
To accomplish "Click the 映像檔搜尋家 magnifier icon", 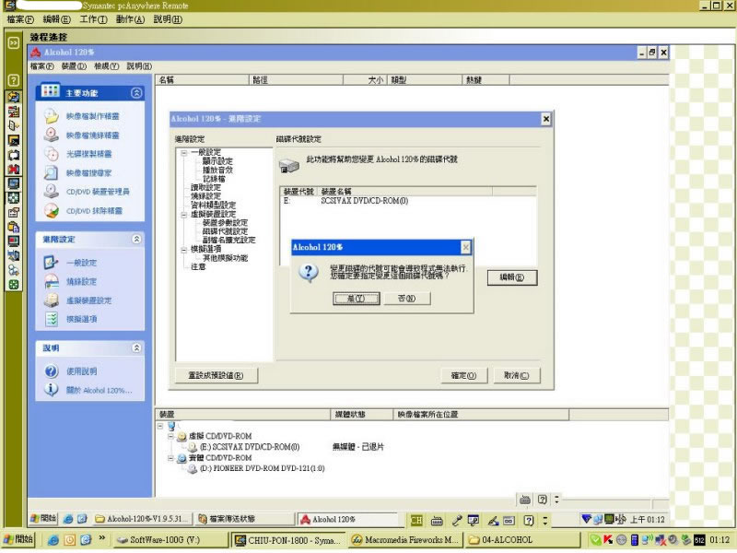I will pos(51,172).
